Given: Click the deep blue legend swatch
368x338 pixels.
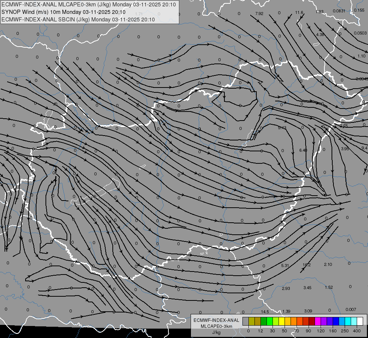Looking at the screenshot, I should pos(336,321).
